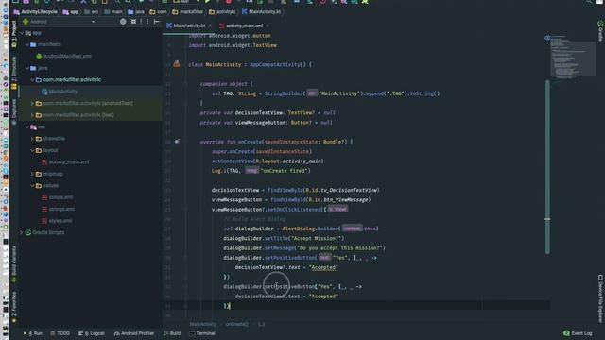Click the code minimap preview
The image size is (605, 340).
(x=574, y=57)
